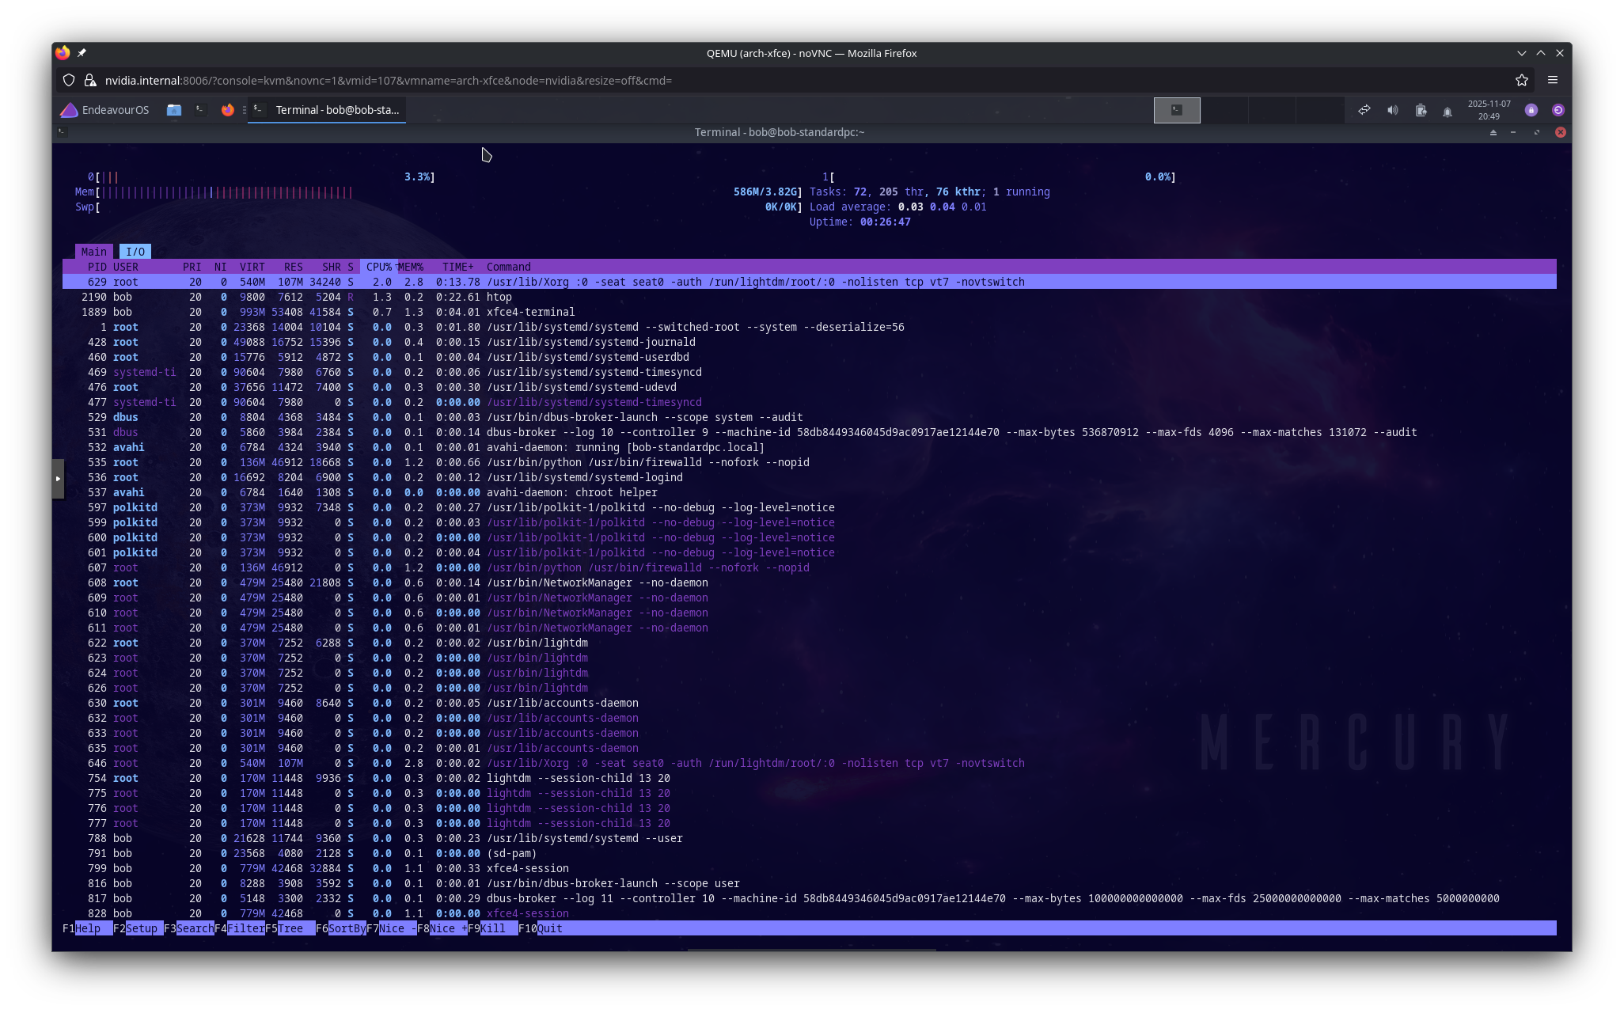Click the screen lock tray icon
Image resolution: width=1624 pixels, height=1013 pixels.
point(1531,110)
